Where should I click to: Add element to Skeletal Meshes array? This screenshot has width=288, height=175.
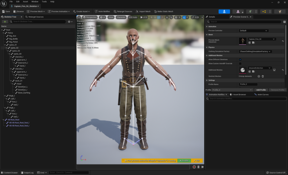pyautogui.click(x=259, y=76)
